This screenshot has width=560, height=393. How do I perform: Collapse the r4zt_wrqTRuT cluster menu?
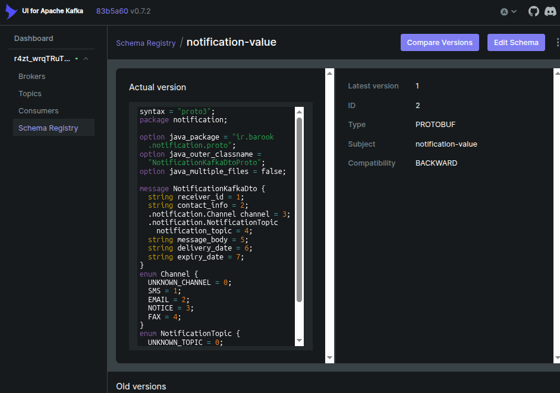(x=86, y=59)
